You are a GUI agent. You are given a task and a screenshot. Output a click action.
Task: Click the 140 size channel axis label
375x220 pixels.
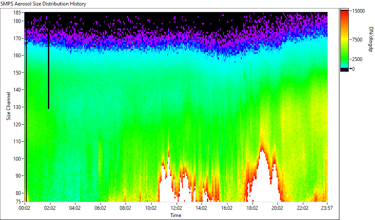click(17, 90)
